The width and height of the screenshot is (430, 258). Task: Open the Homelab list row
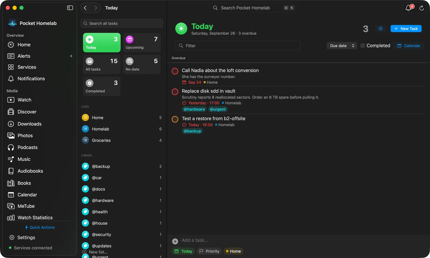tap(122, 129)
